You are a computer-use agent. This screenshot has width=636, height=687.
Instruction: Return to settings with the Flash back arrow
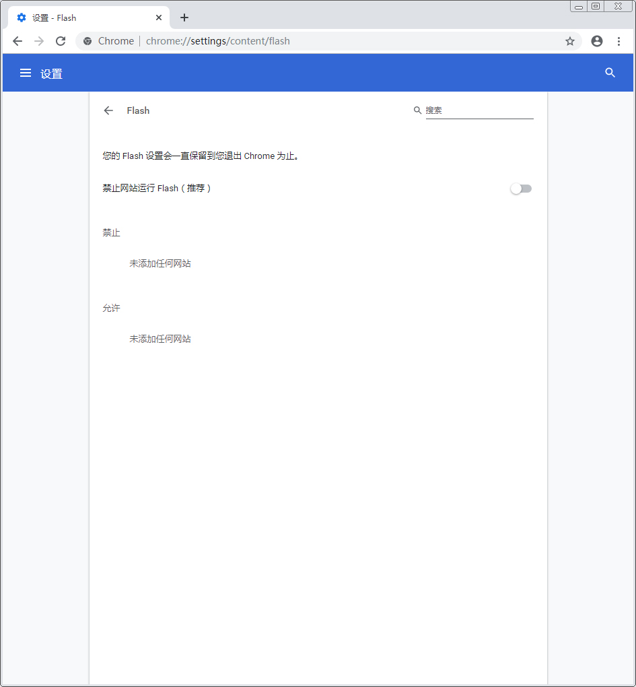coord(108,110)
